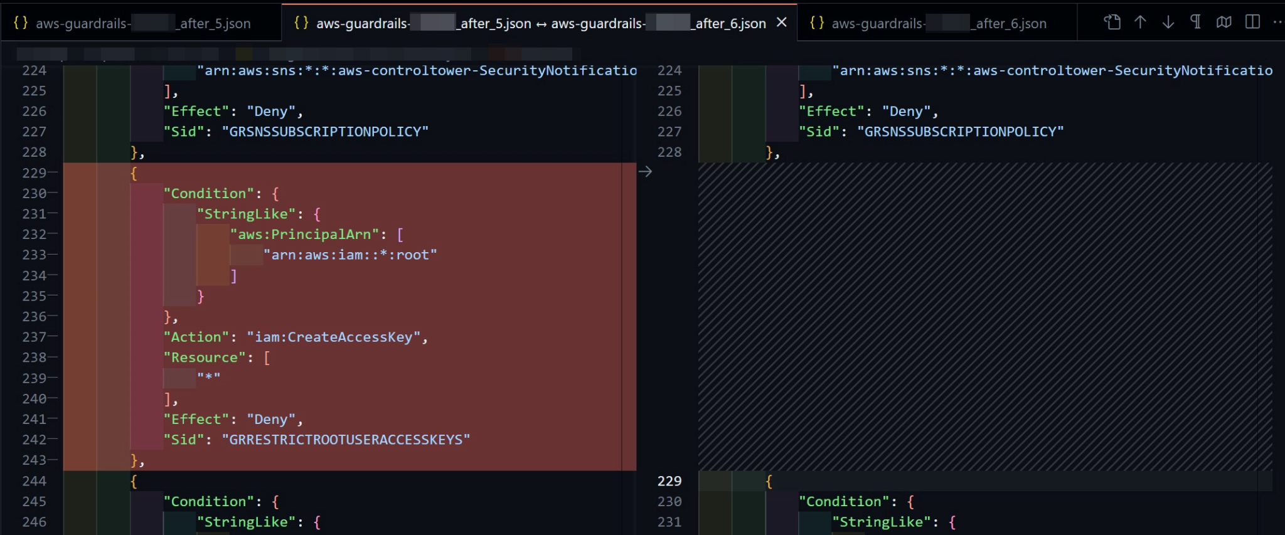Viewport: 1285px width, 535px height.
Task: Go to previous change with up arrow
Action: coord(1140,23)
